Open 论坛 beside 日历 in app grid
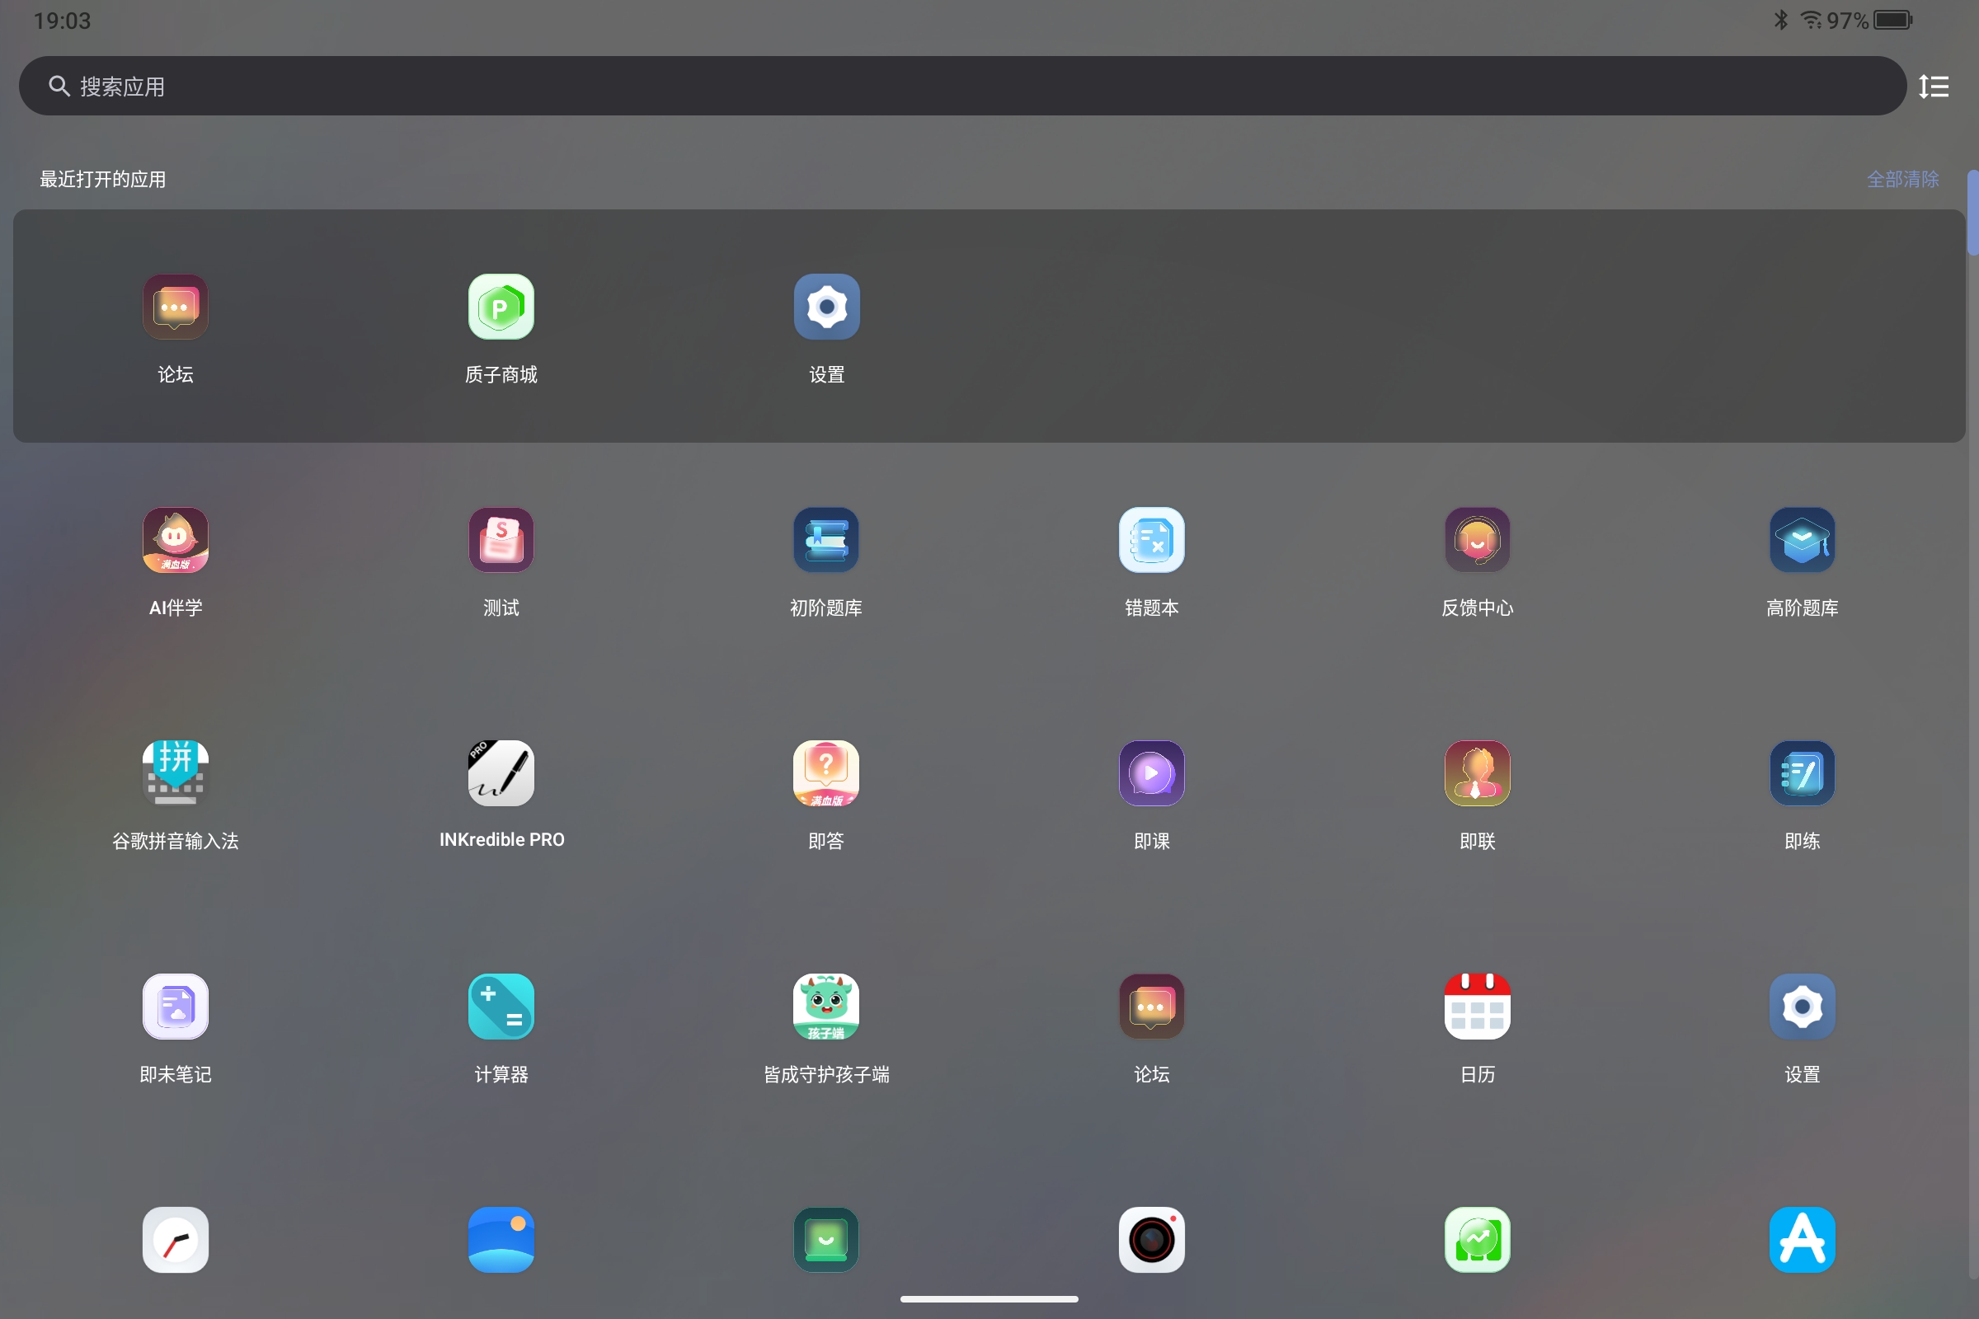This screenshot has height=1319, width=1979. [x=1152, y=1006]
